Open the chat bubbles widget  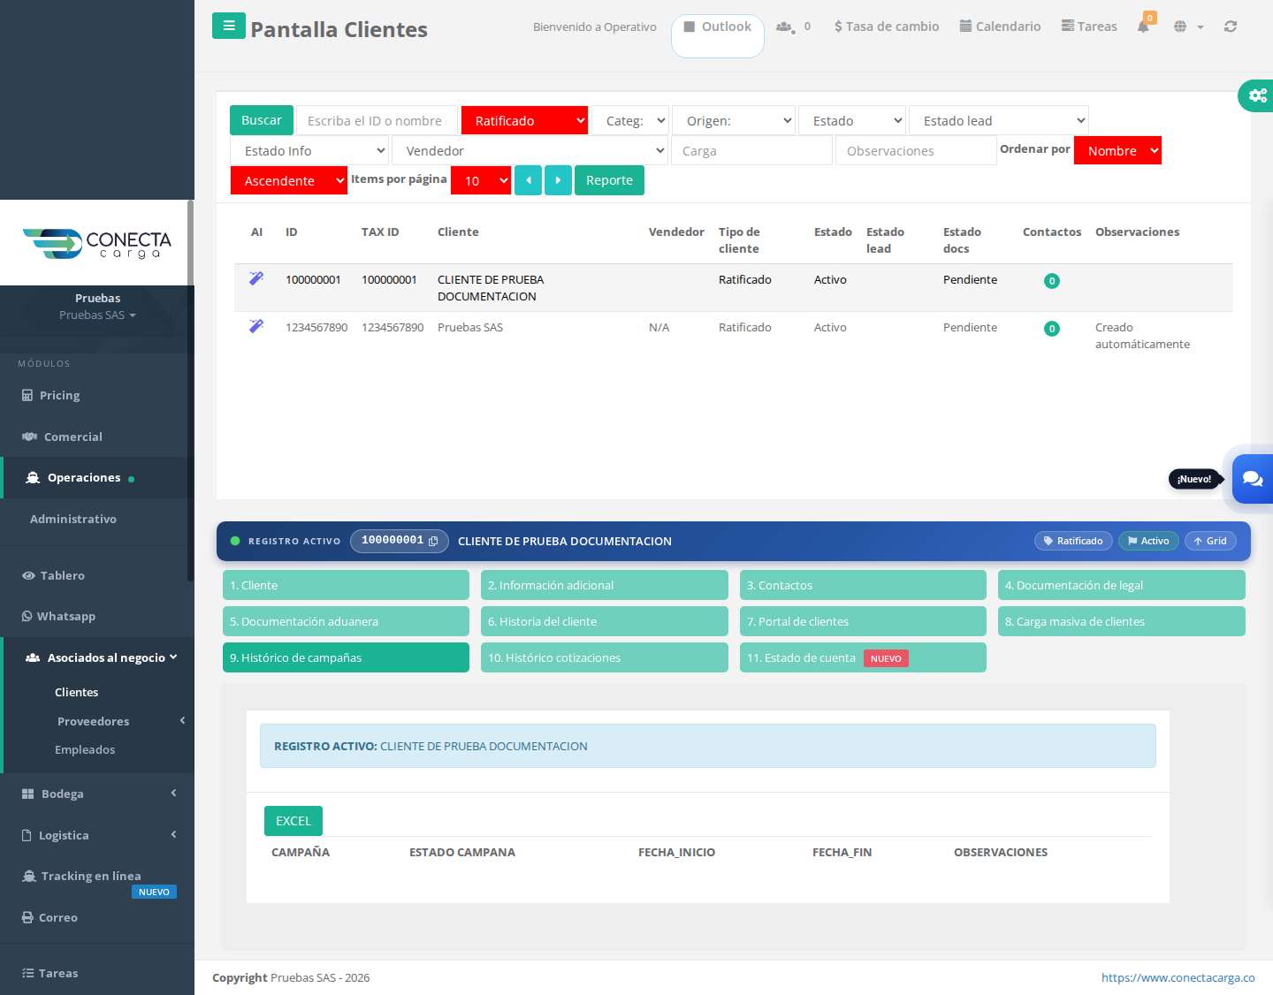click(1253, 479)
